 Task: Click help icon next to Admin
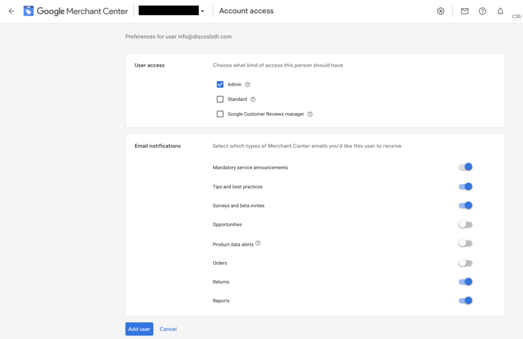pyautogui.click(x=248, y=85)
